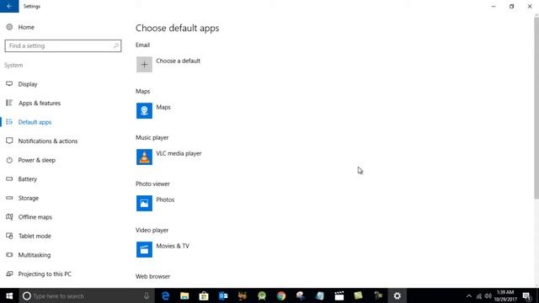This screenshot has height=303, width=539.
Task: Click the Power & sleep icon
Action: point(9,160)
